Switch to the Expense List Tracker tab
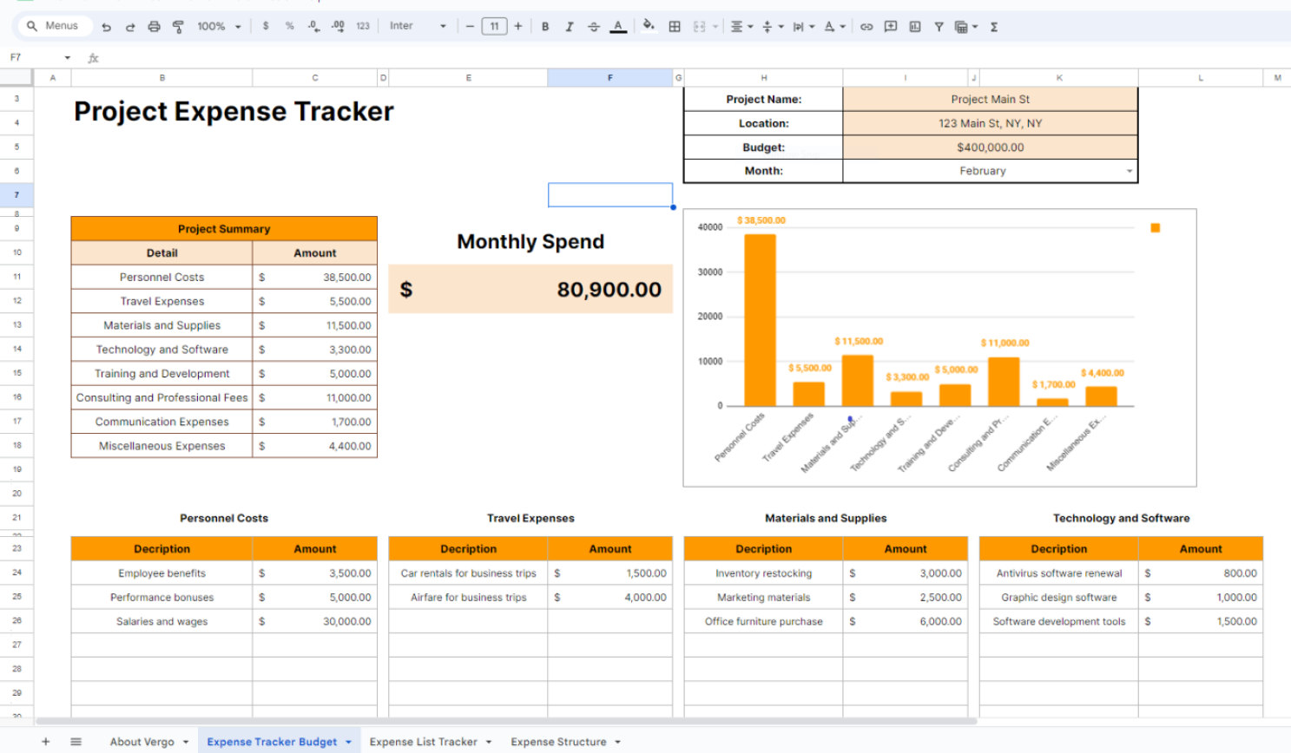This screenshot has height=753, width=1291. (425, 742)
